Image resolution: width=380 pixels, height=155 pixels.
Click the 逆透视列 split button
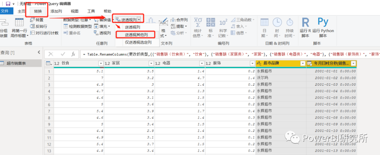click(126, 19)
